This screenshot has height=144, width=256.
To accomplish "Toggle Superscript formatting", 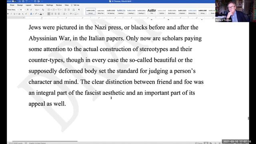I will click(26, 14).
